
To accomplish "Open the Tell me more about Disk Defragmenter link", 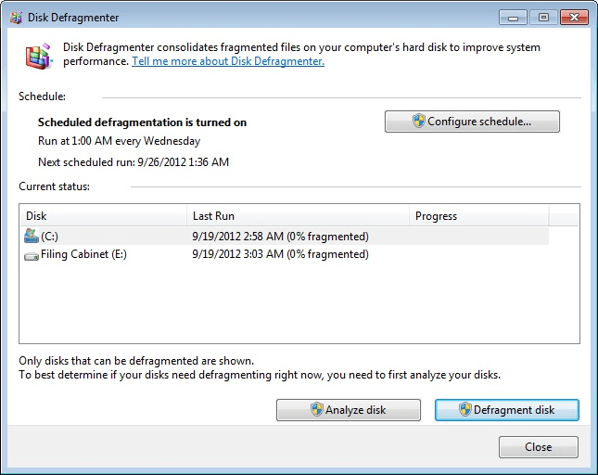I will coord(228,61).
